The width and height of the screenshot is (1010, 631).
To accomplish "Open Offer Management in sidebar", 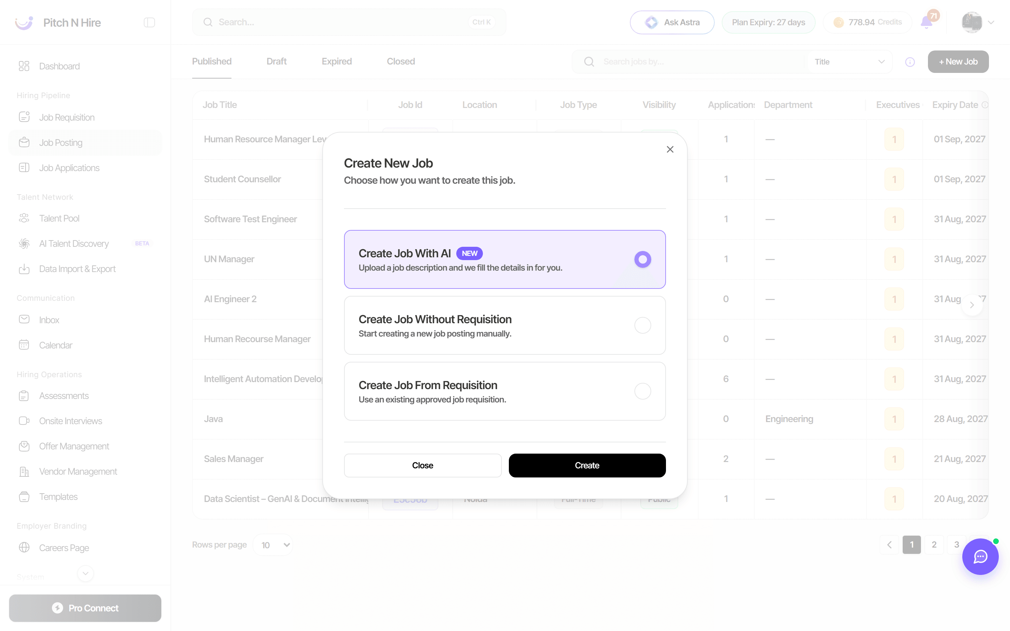I will coord(85,447).
